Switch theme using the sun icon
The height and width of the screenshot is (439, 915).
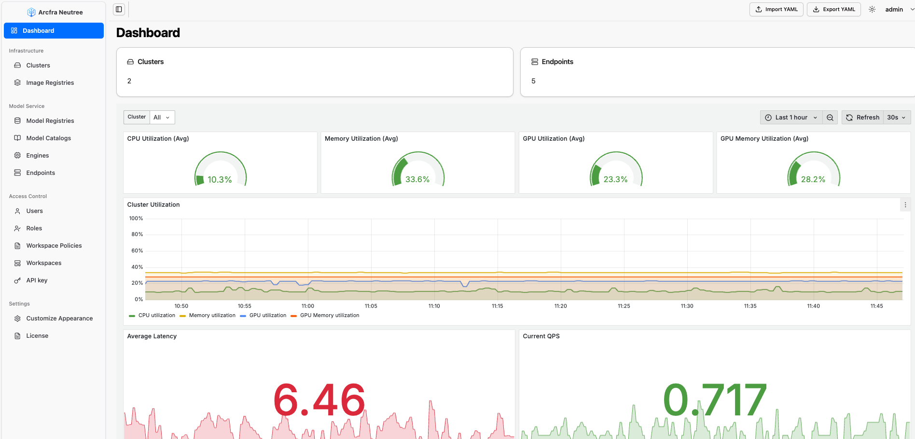(872, 9)
